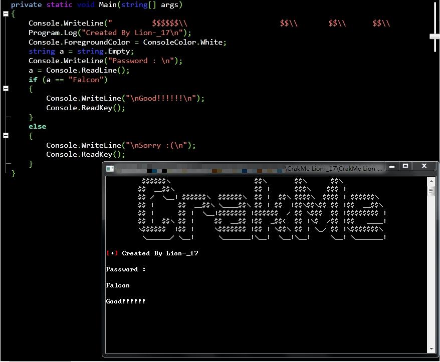Click the console scrollbar up arrow
This screenshot has height=362, width=440.
pos(431,180)
